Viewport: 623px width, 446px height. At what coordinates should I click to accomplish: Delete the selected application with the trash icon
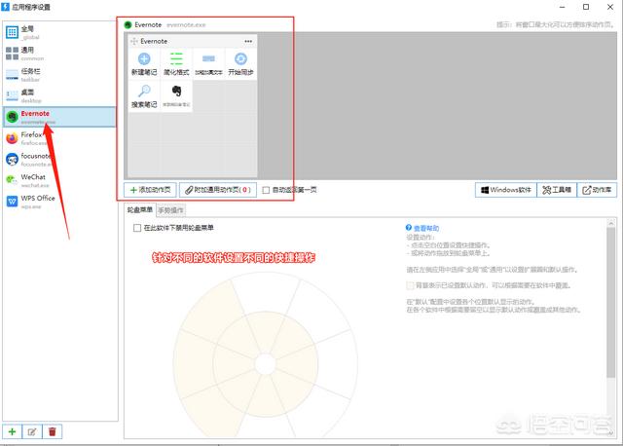(x=52, y=431)
